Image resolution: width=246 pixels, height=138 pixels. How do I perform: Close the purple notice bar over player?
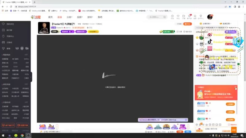pos(186,120)
